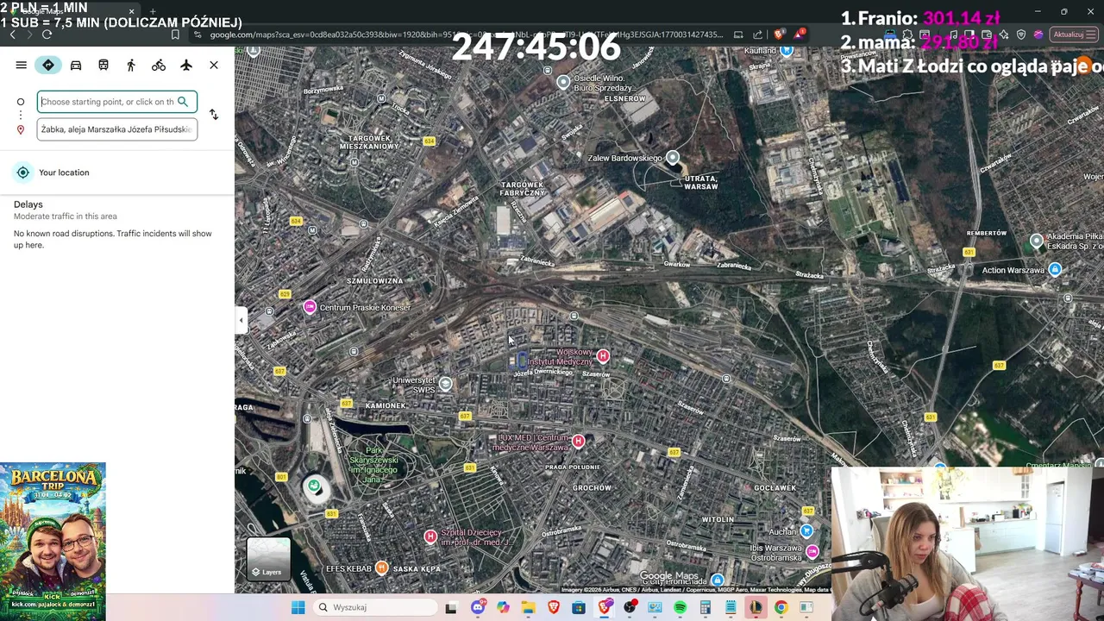Open Microsoft Store from the taskbar
1104x621 pixels.
tap(579, 607)
